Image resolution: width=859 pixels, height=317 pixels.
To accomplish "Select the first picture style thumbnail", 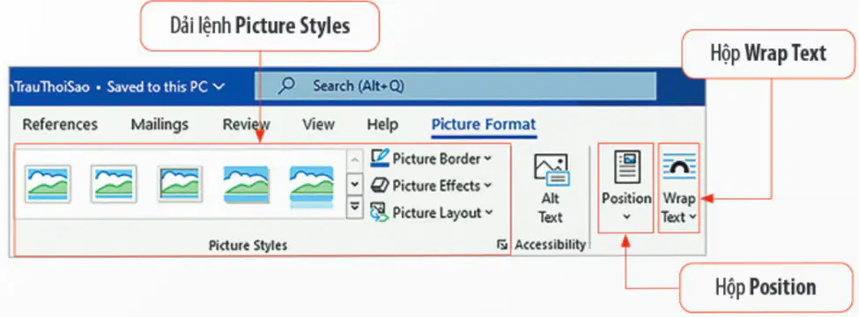I will [48, 184].
